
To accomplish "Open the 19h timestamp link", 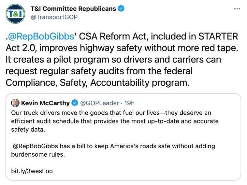I will pos(130,103).
